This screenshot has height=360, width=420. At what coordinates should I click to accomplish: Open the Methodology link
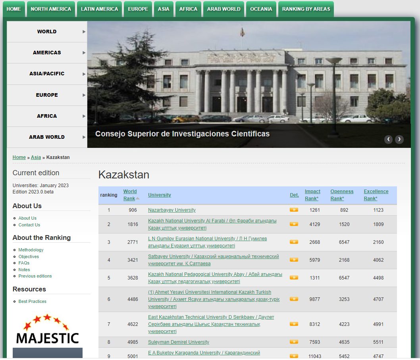[31, 250]
